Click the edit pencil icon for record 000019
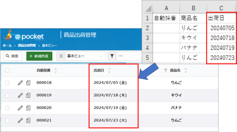This screenshot has width=237, height=132. (x=20, y=95)
